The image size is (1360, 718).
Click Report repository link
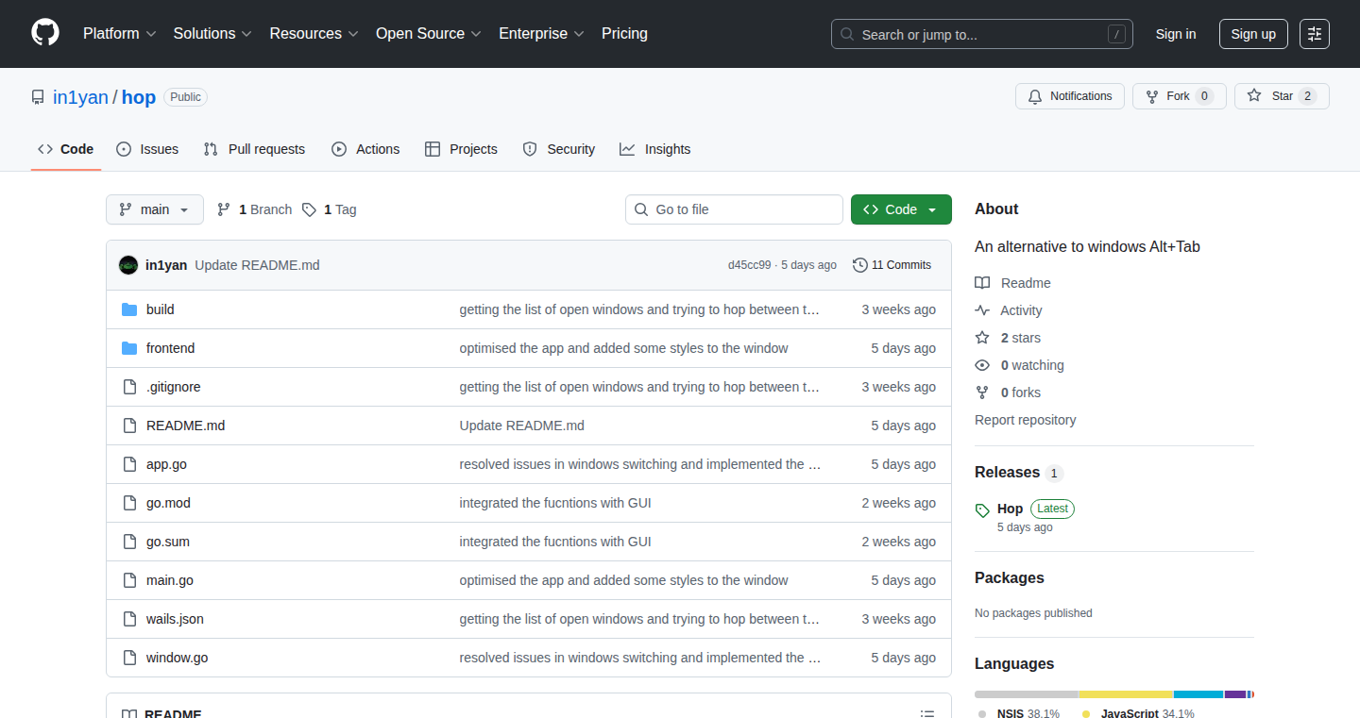pyautogui.click(x=1025, y=420)
